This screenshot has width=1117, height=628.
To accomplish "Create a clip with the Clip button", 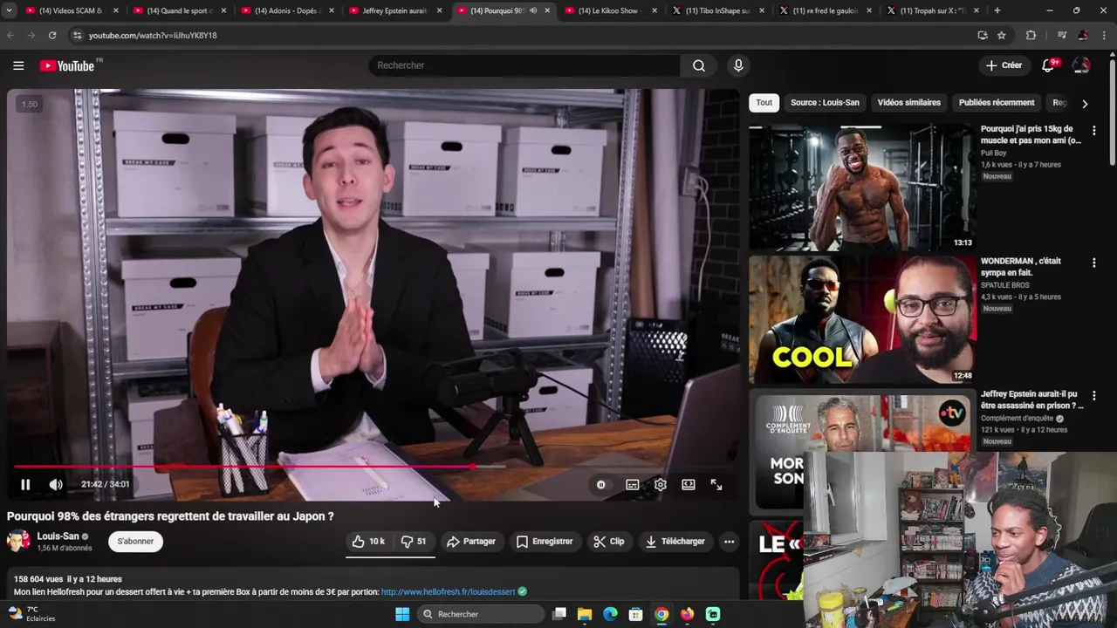I will [609, 542].
